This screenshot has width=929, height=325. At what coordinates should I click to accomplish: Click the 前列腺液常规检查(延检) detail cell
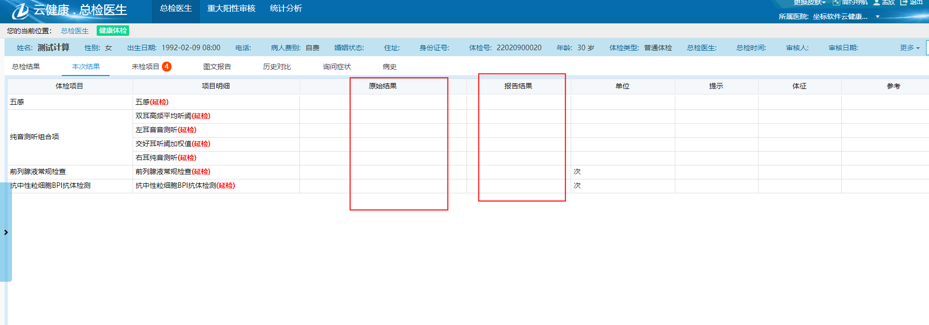pyautogui.click(x=216, y=172)
